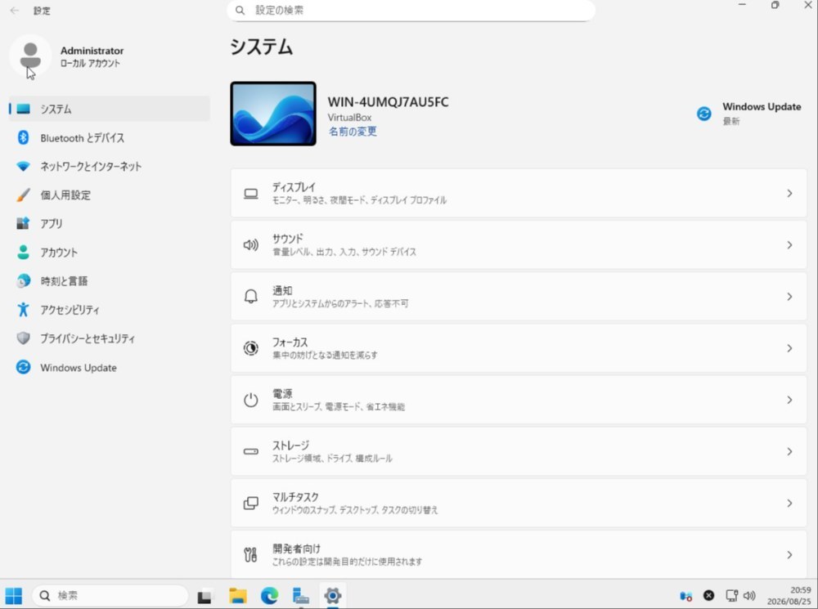Open the 通知 settings card
818x609 pixels.
pyautogui.click(x=519, y=297)
